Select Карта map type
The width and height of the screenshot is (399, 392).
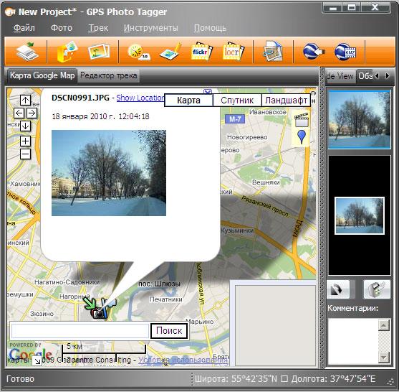[188, 101]
